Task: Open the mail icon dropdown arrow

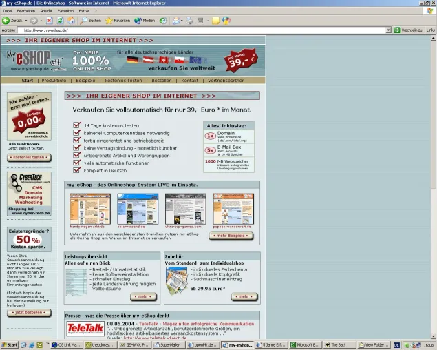Action: coord(182,21)
